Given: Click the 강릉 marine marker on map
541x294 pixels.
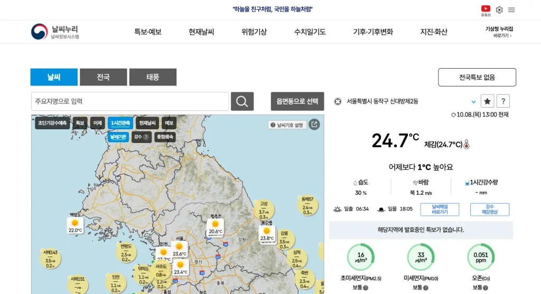Looking at the screenshot, I should (x=284, y=240).
